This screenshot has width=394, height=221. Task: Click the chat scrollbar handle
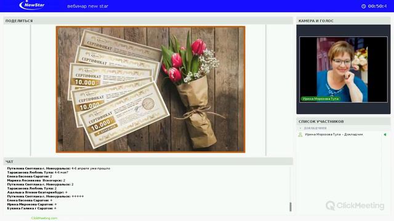coord(291,207)
